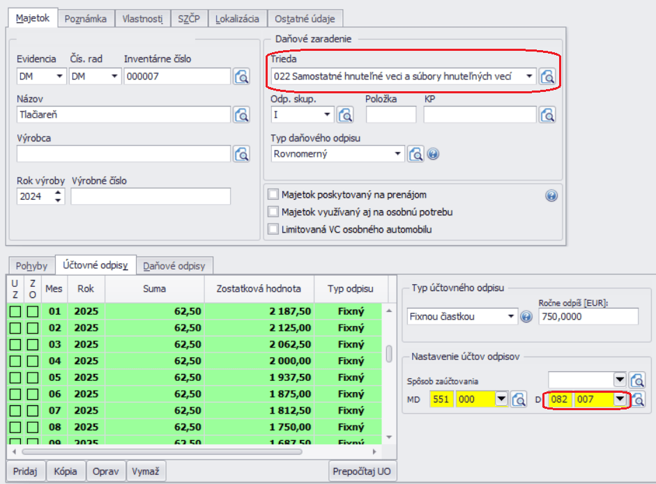
Task: Expand the Trieda dropdown list
Action: [529, 77]
